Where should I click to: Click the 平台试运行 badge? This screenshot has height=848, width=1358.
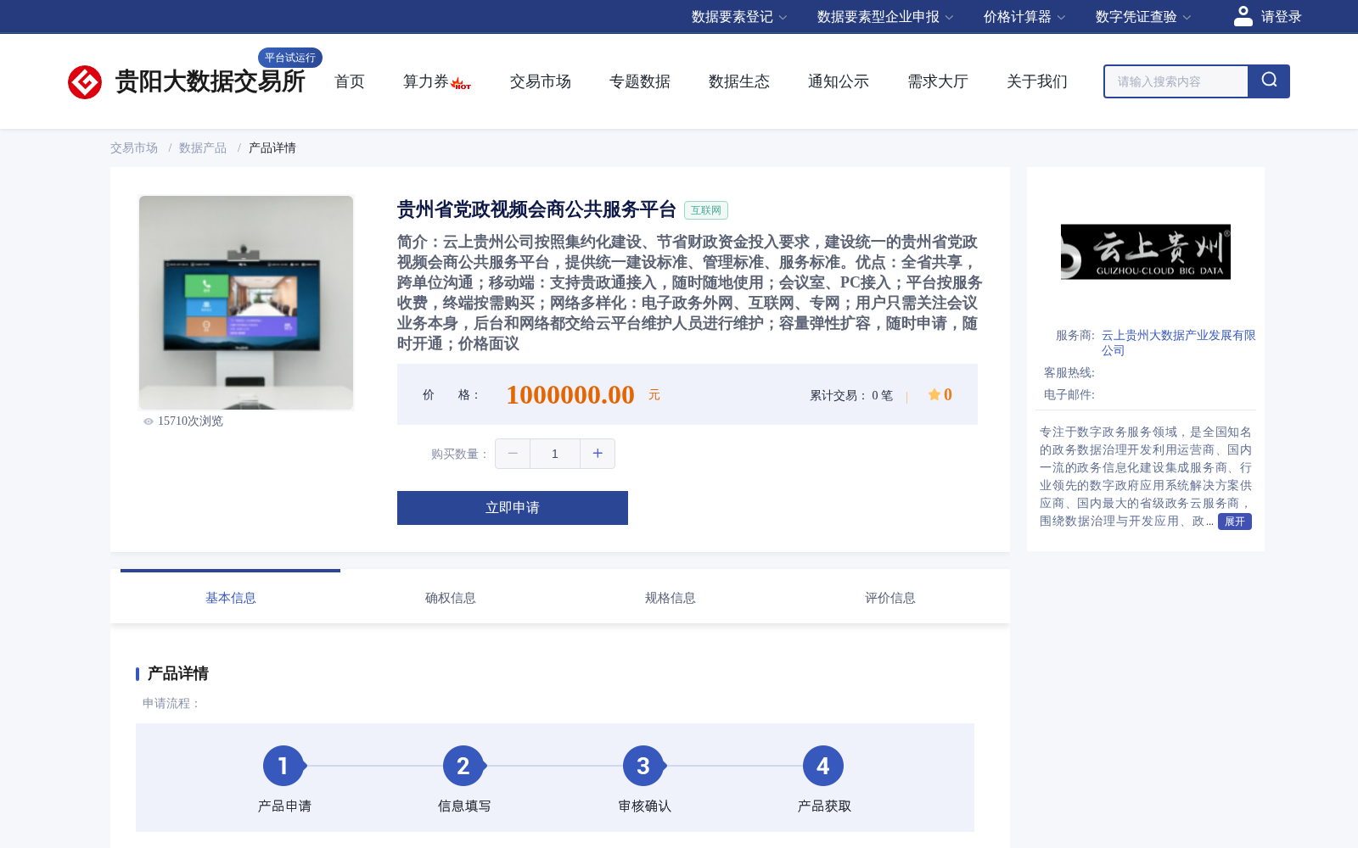pyautogui.click(x=290, y=58)
